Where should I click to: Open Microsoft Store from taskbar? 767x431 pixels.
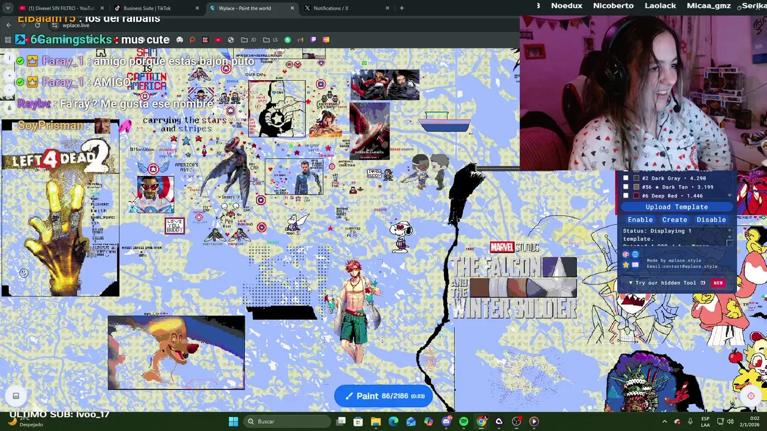[358, 421]
